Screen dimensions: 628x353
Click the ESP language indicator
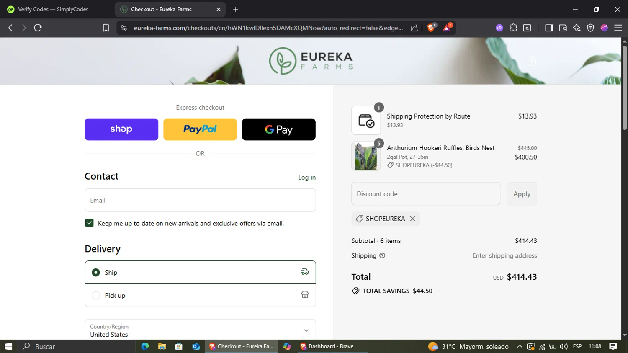pos(577,346)
